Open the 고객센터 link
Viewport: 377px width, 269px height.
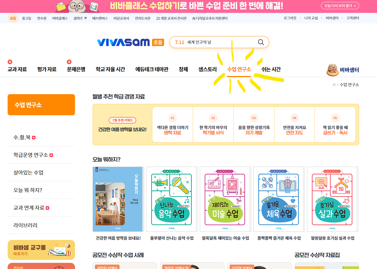click(x=353, y=18)
